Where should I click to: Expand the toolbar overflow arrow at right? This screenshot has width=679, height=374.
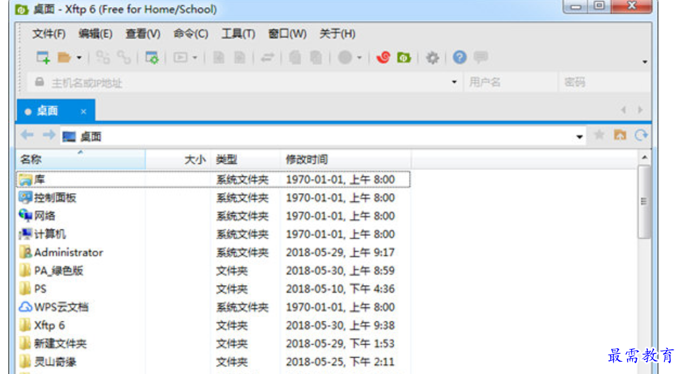[x=645, y=62]
